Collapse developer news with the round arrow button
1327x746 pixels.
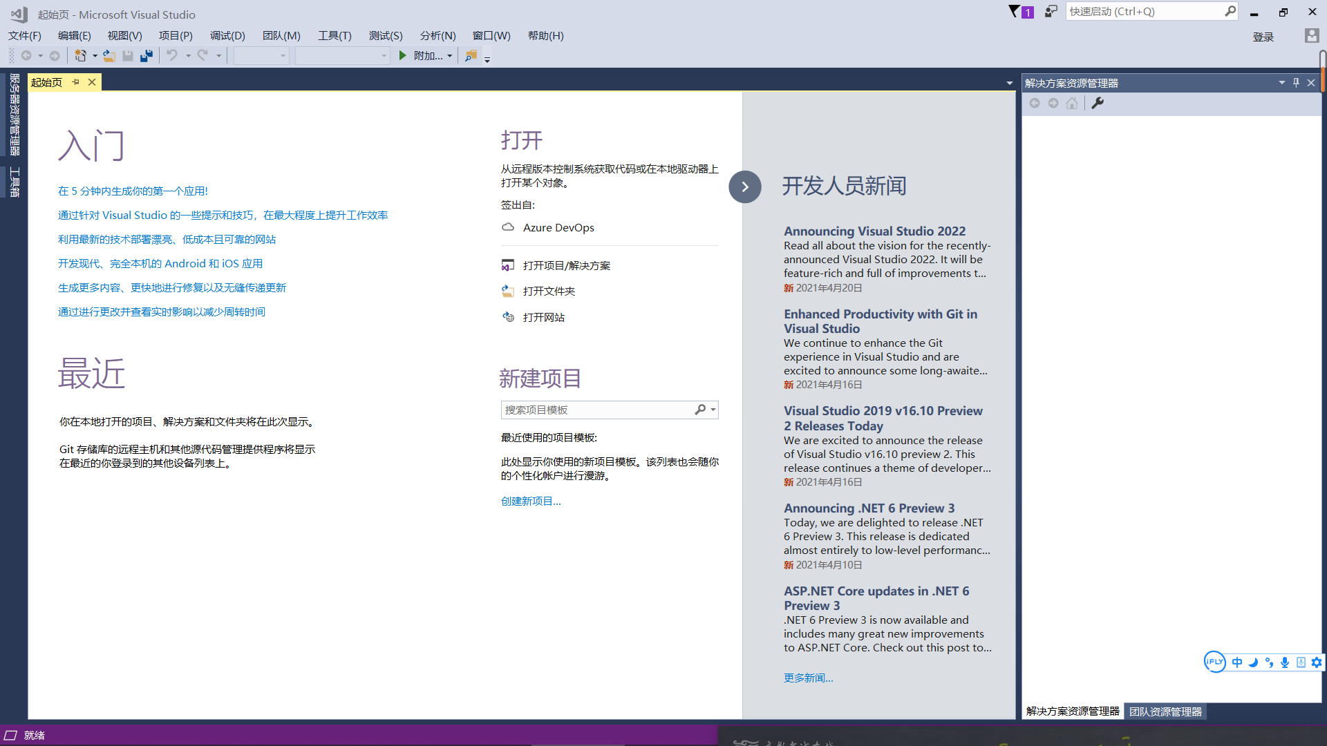click(745, 186)
